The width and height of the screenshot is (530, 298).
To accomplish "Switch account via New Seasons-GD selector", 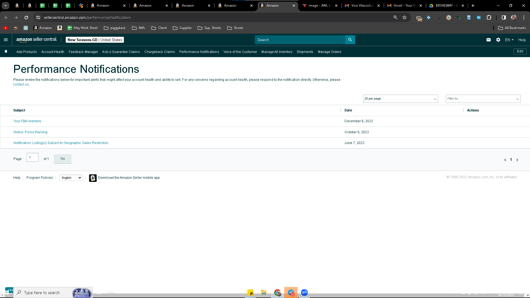I will click(x=95, y=40).
